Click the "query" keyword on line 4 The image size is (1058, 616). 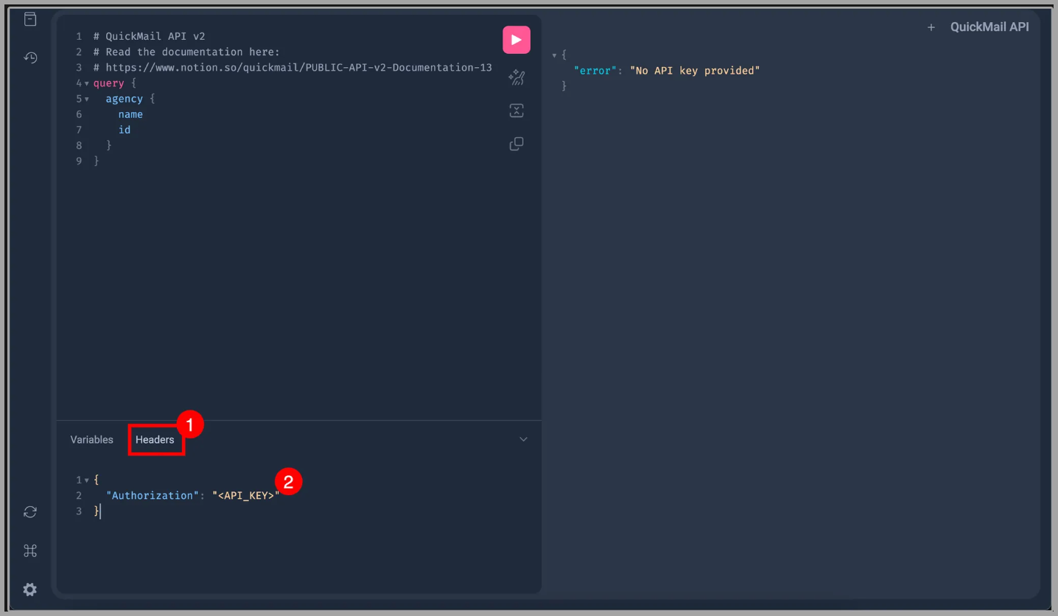click(x=109, y=83)
